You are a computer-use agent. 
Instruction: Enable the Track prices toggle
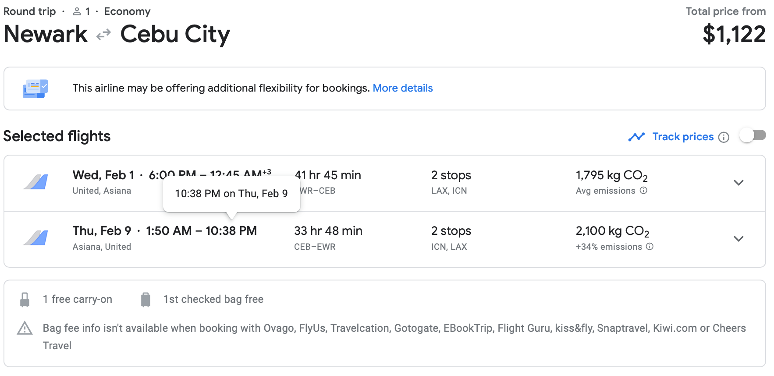753,135
